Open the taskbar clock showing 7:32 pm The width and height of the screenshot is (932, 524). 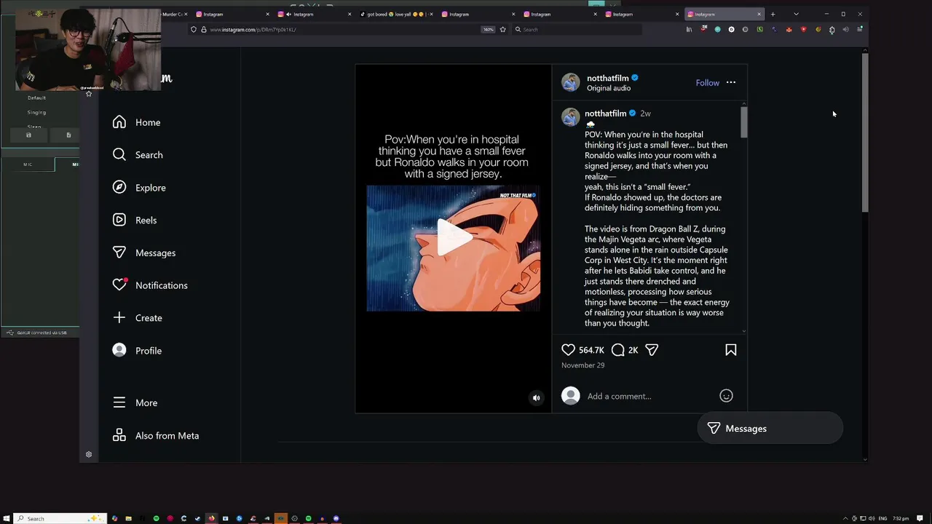(901, 518)
